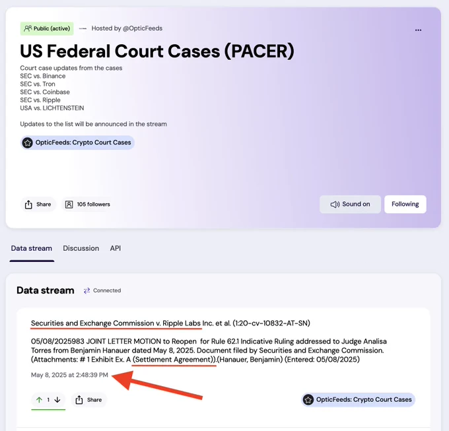
Task: Click the star badge icon in header tag
Action: [28, 143]
